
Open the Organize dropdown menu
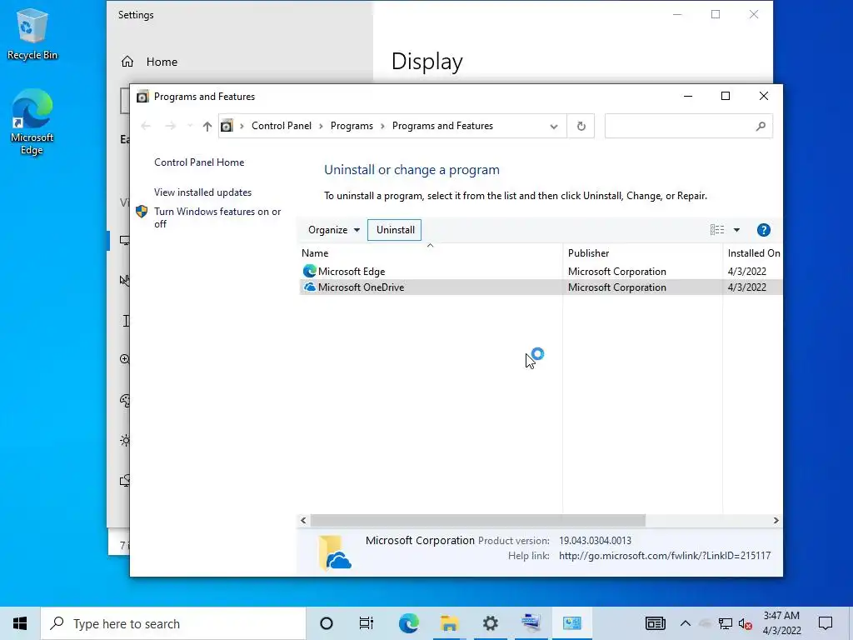333,230
